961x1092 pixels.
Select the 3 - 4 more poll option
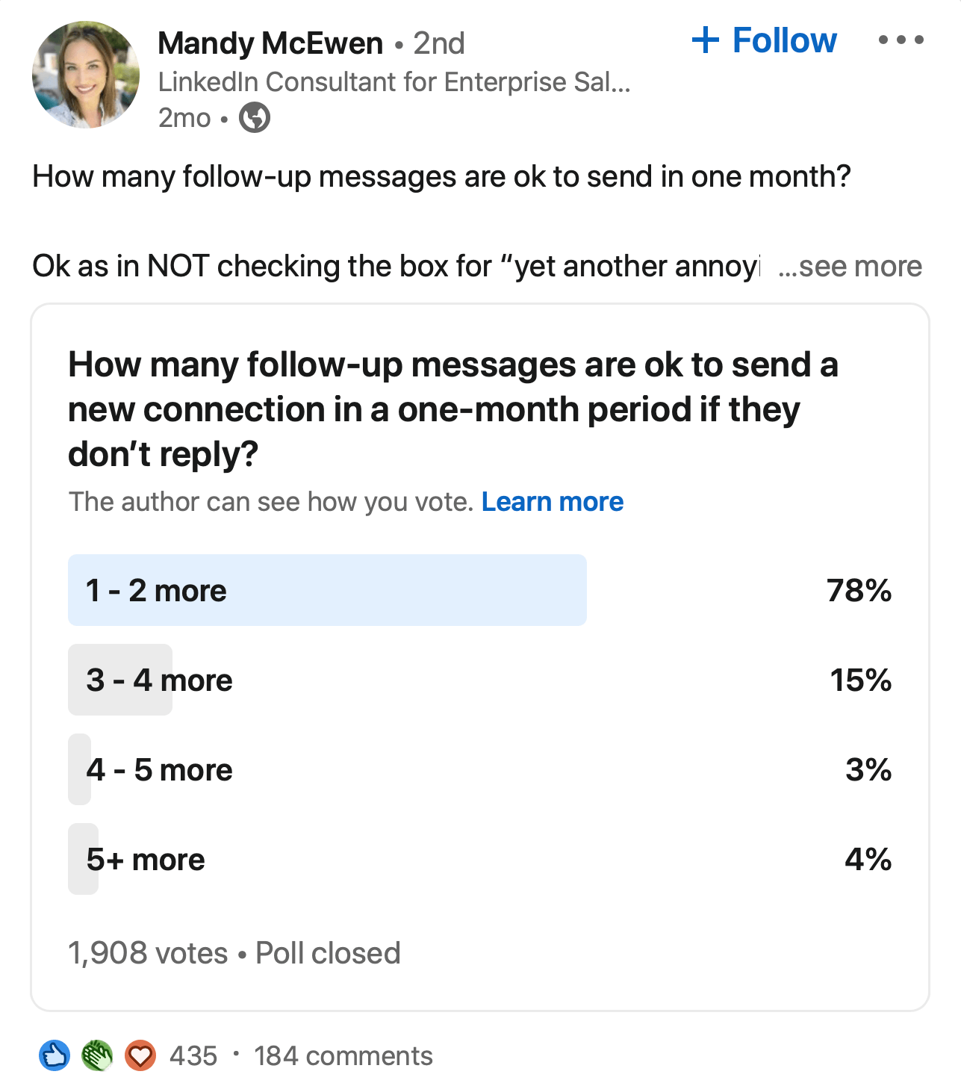click(x=480, y=680)
